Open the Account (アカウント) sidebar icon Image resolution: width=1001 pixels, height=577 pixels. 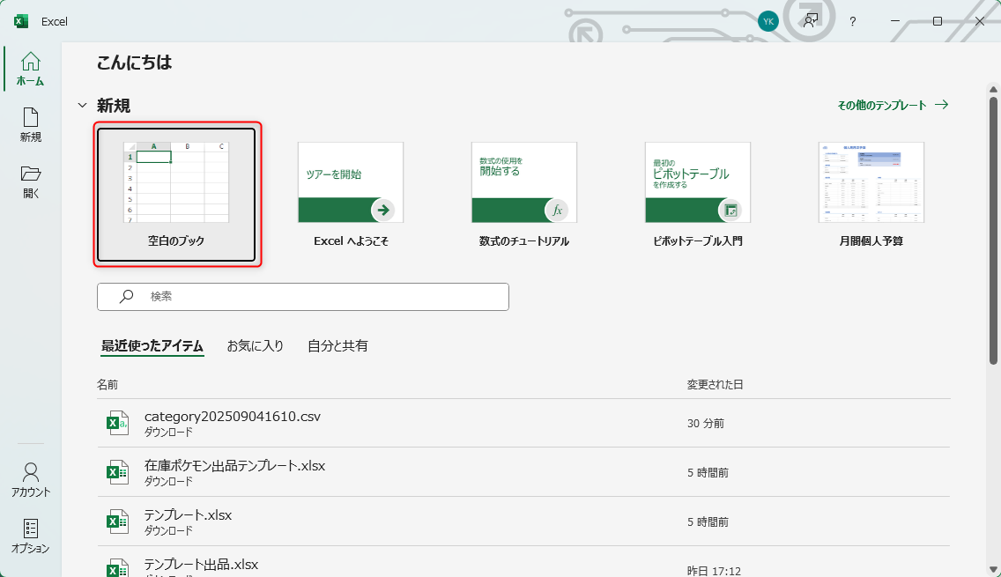click(31, 480)
